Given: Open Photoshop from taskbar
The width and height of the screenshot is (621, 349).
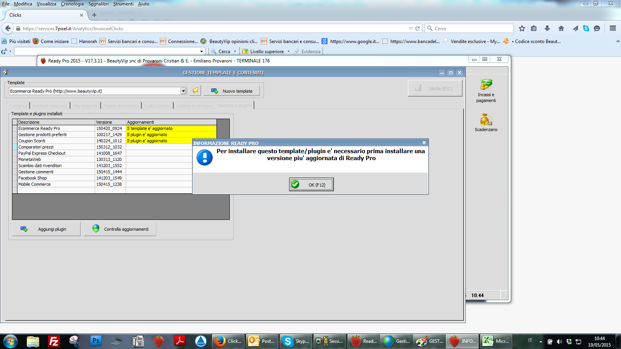Looking at the screenshot, I should click(95, 341).
